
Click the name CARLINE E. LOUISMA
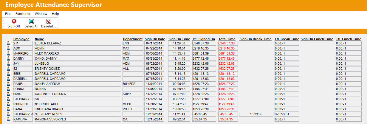coord(78,94)
